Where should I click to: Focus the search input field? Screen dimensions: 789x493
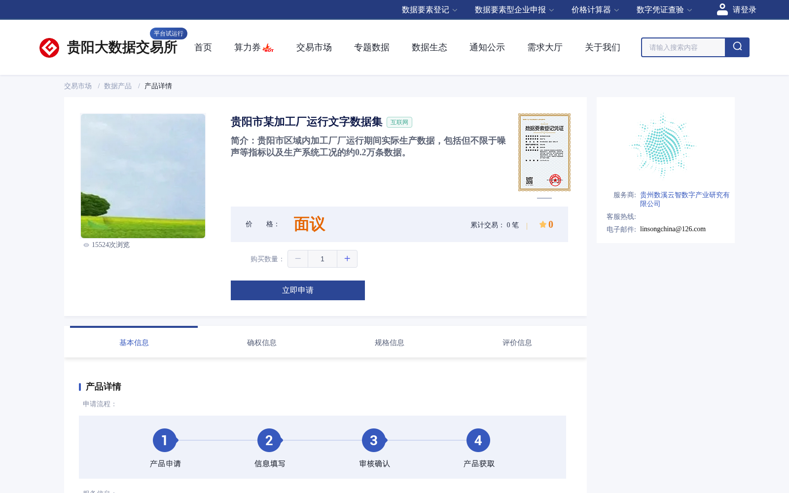coord(683,47)
